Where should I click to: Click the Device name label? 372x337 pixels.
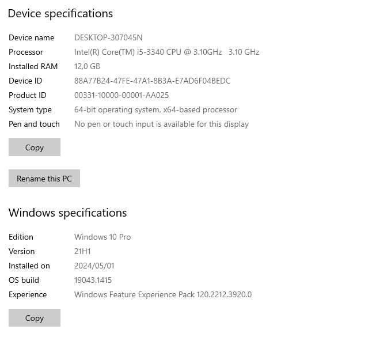(31, 37)
